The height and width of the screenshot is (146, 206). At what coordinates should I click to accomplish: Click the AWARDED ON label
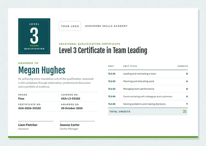coord(70,104)
